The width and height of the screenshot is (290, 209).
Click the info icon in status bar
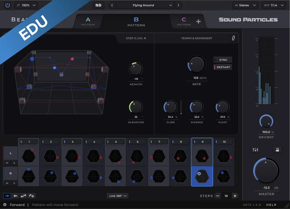tap(5, 205)
